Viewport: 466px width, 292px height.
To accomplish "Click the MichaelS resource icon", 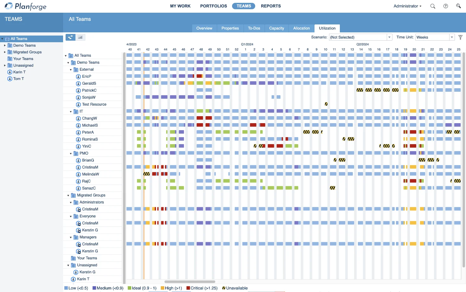I will click(x=78, y=125).
